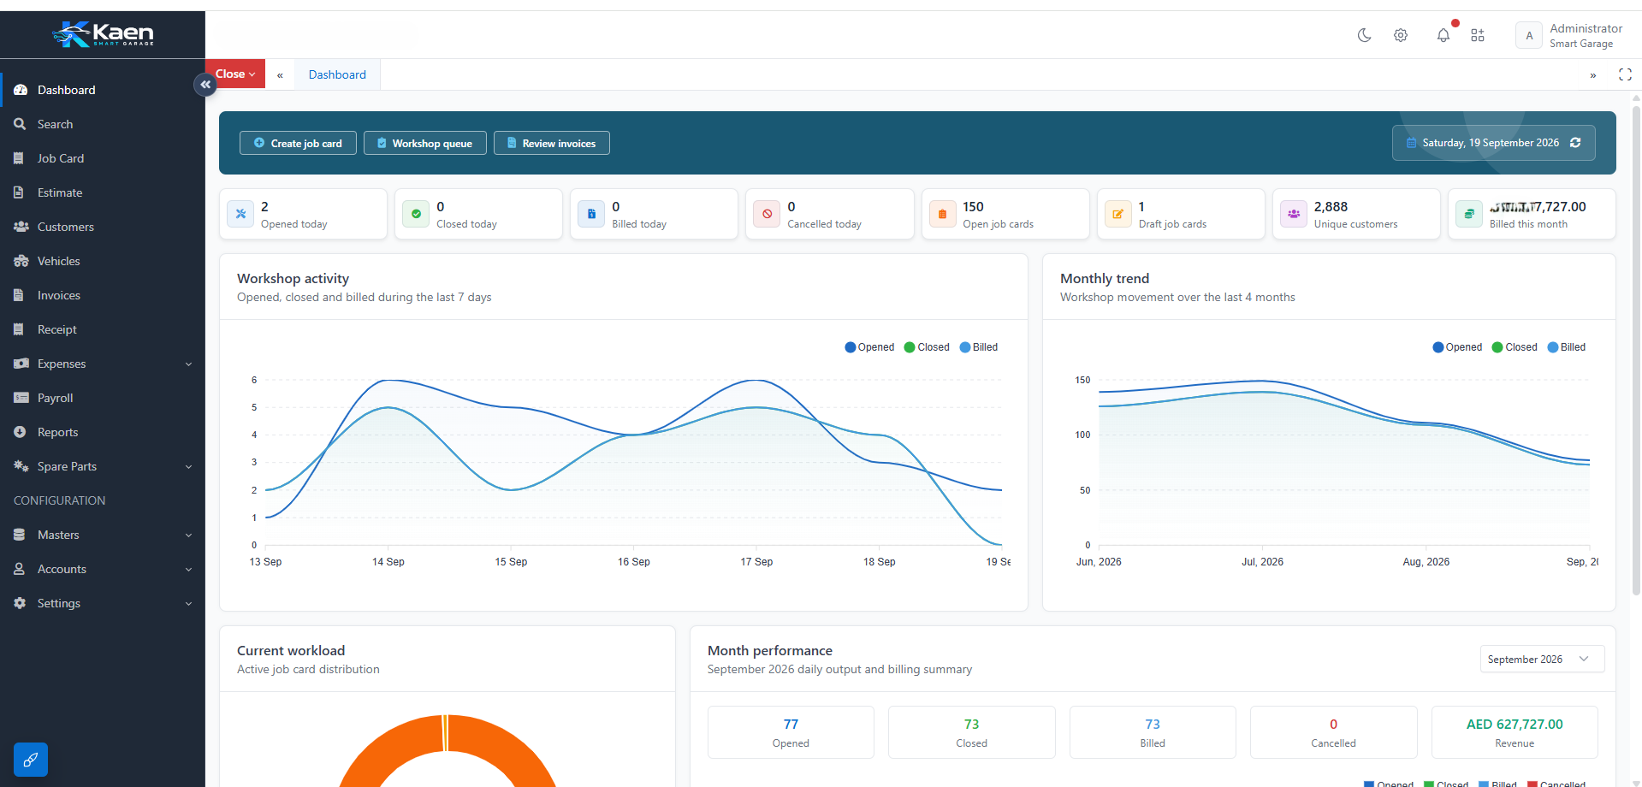Click Workshop queue button
1642x787 pixels.
coord(425,143)
